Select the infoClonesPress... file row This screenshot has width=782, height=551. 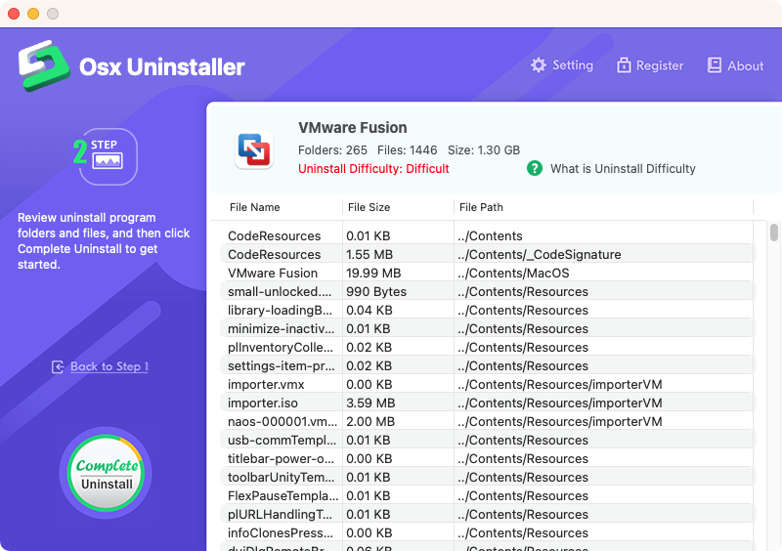pyautogui.click(x=488, y=532)
